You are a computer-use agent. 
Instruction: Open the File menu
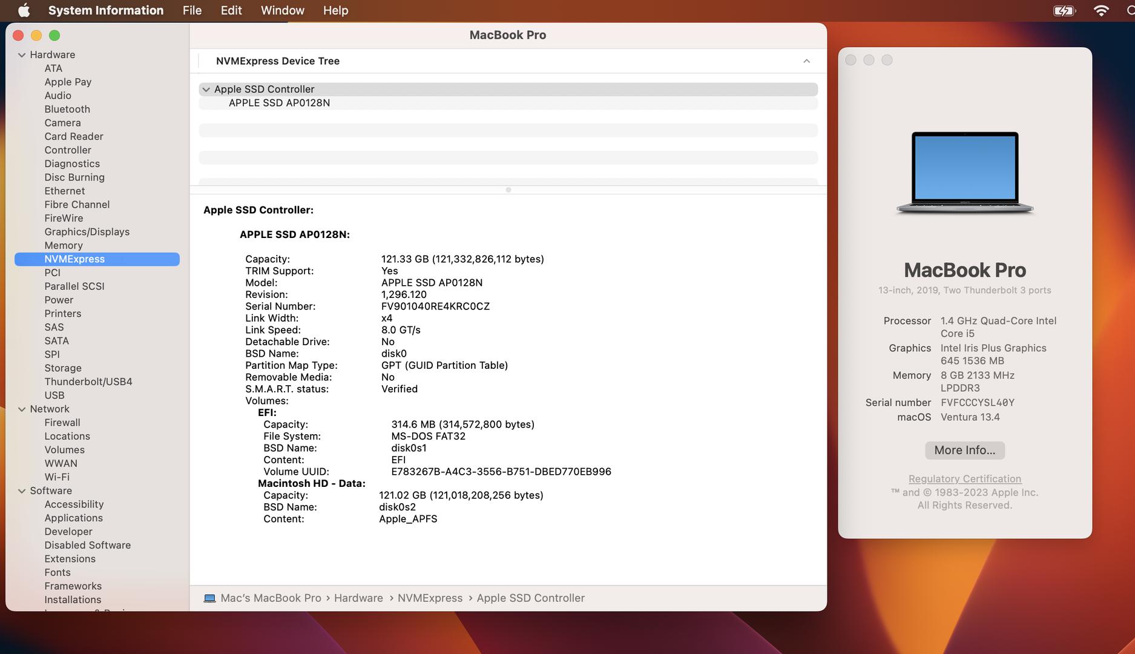pyautogui.click(x=192, y=10)
